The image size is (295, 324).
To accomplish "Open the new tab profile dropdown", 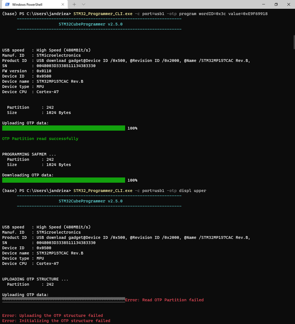I will (83, 4).
